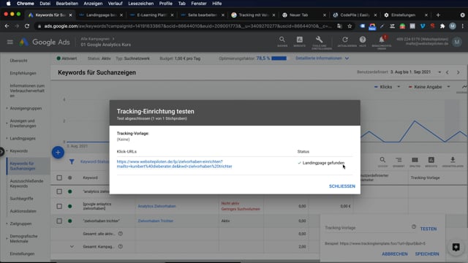Open the Bearbeiten menu in menu bar
This screenshot has height=263, width=468.
67,4
